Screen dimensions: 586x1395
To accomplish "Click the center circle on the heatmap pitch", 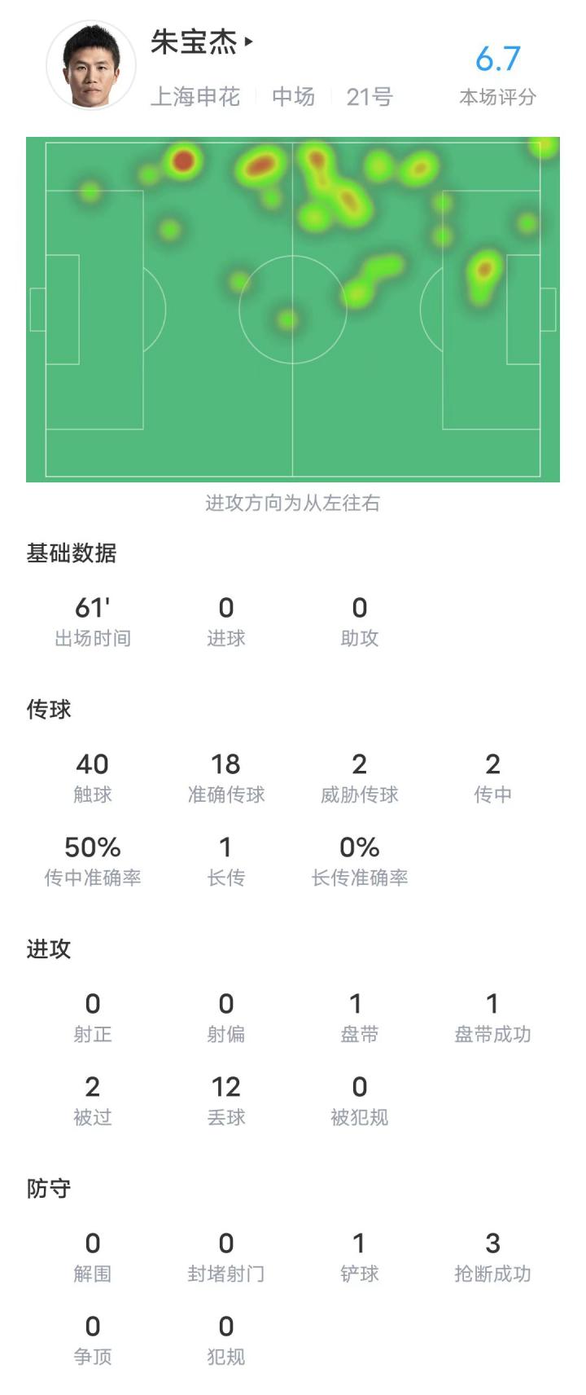I will coord(292,309).
